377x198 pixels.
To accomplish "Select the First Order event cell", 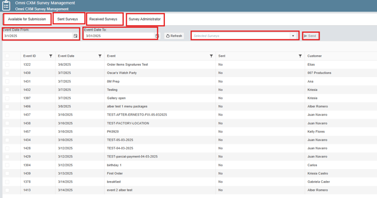I will tap(115, 173).
